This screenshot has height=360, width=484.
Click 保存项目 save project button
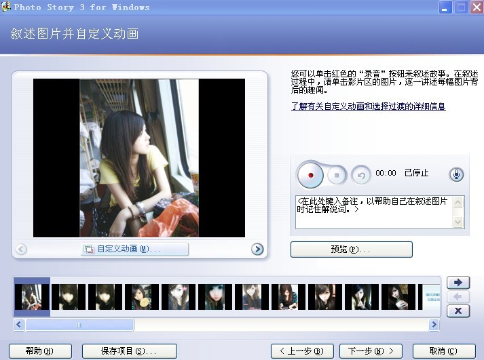[129, 351]
